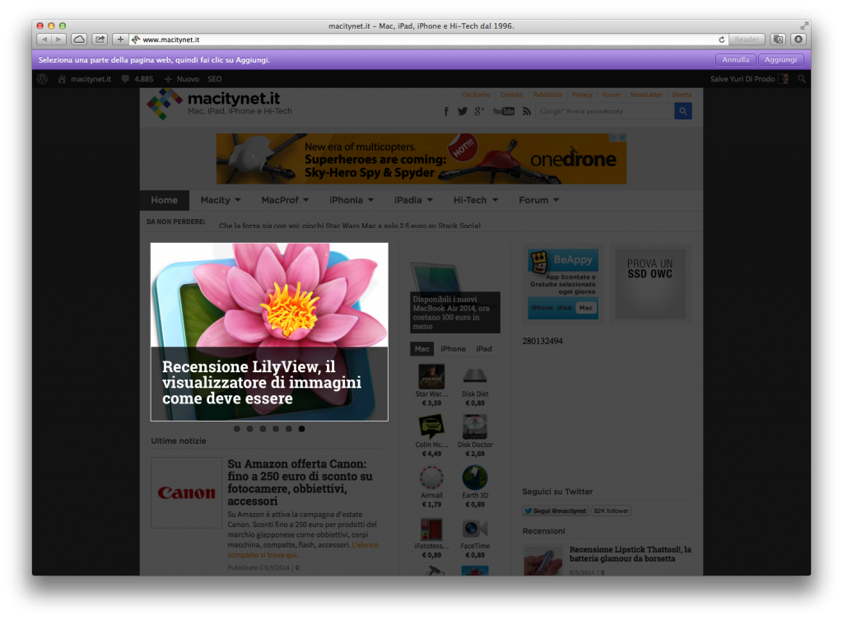
Task: Open macitynet's Facebook page icon
Action: click(445, 110)
